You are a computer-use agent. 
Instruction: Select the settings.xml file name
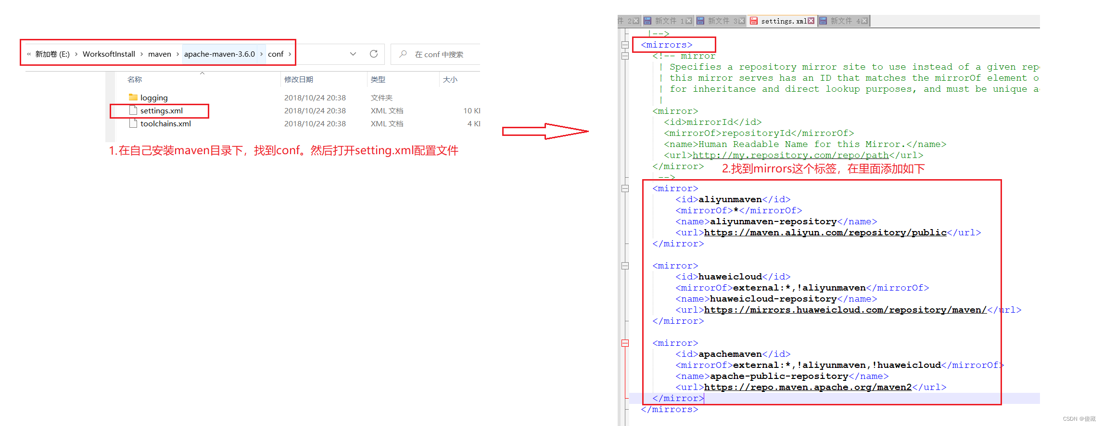[x=162, y=110]
